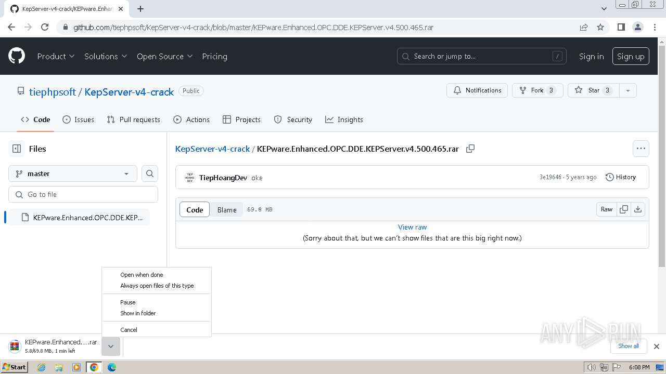Click the 'Show all' downloads button
Screen dimensions: 666x374
pos(628,346)
